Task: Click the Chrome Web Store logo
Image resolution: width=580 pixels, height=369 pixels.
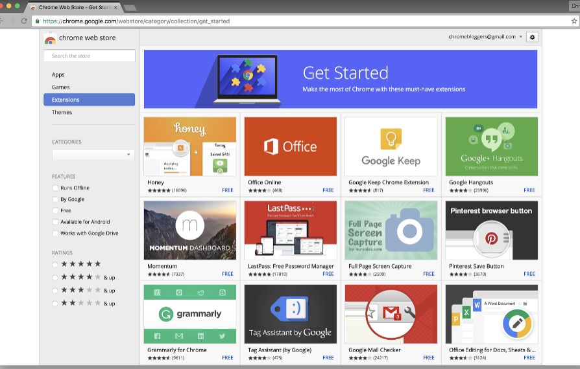Action: coord(50,38)
